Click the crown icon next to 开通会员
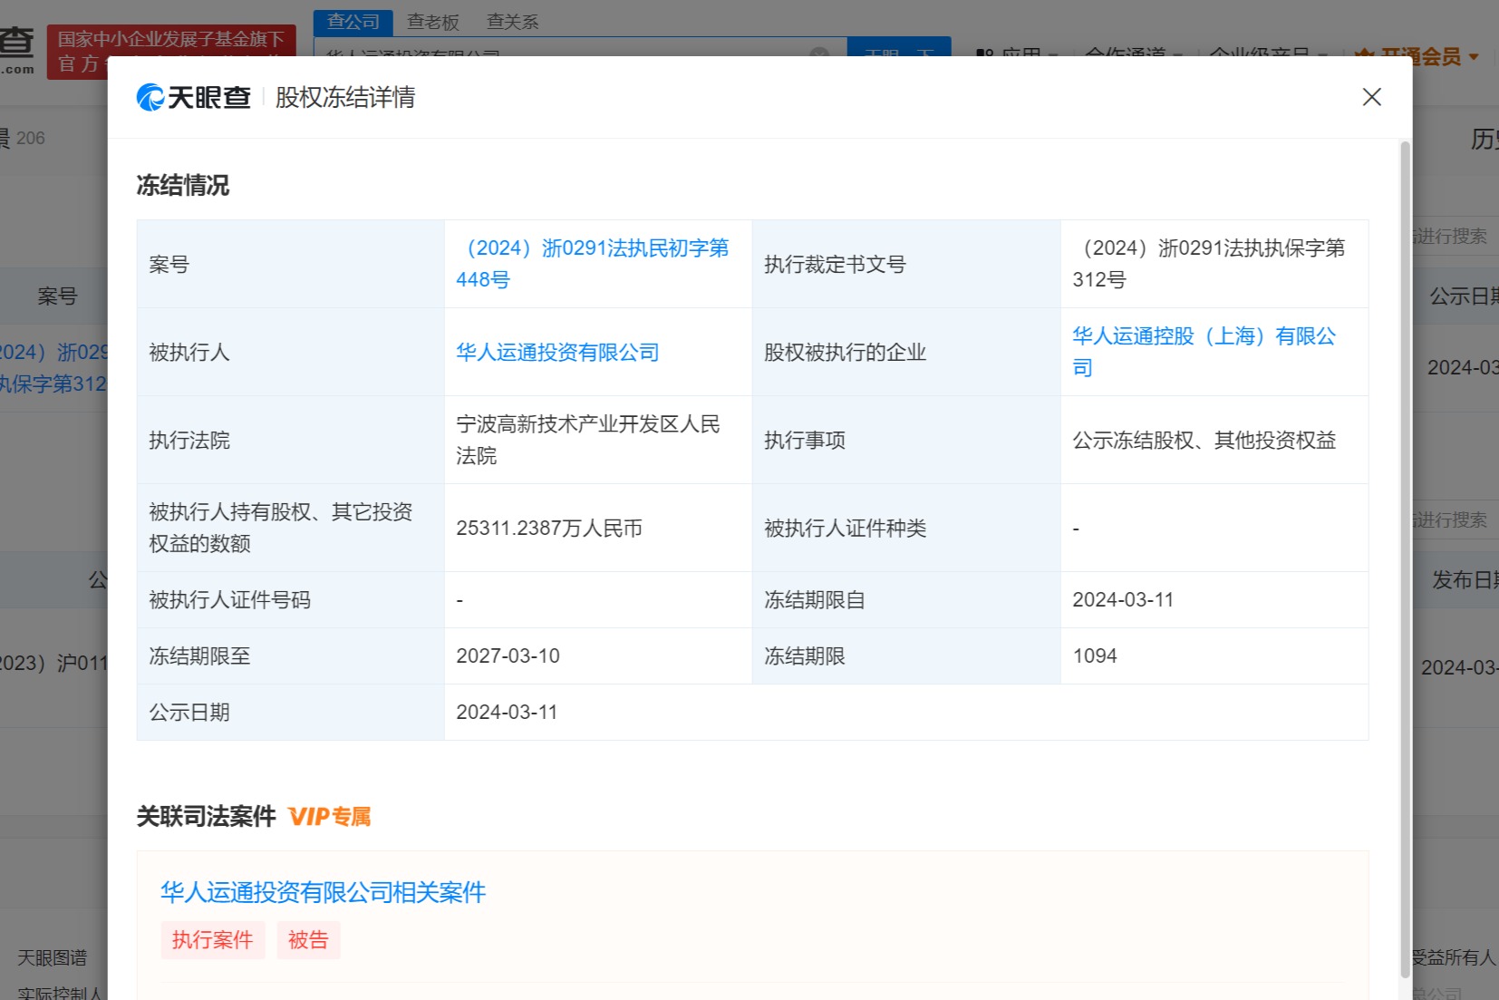The image size is (1499, 1000). [x=1362, y=54]
